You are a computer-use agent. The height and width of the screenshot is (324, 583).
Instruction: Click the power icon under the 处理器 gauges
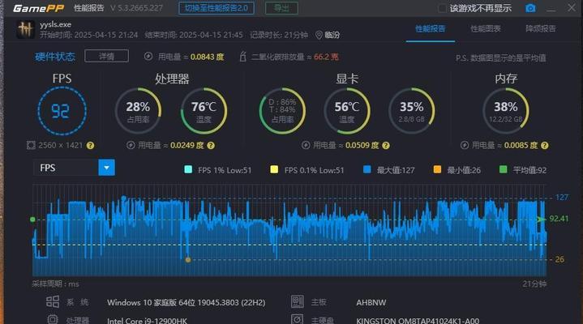(131, 145)
